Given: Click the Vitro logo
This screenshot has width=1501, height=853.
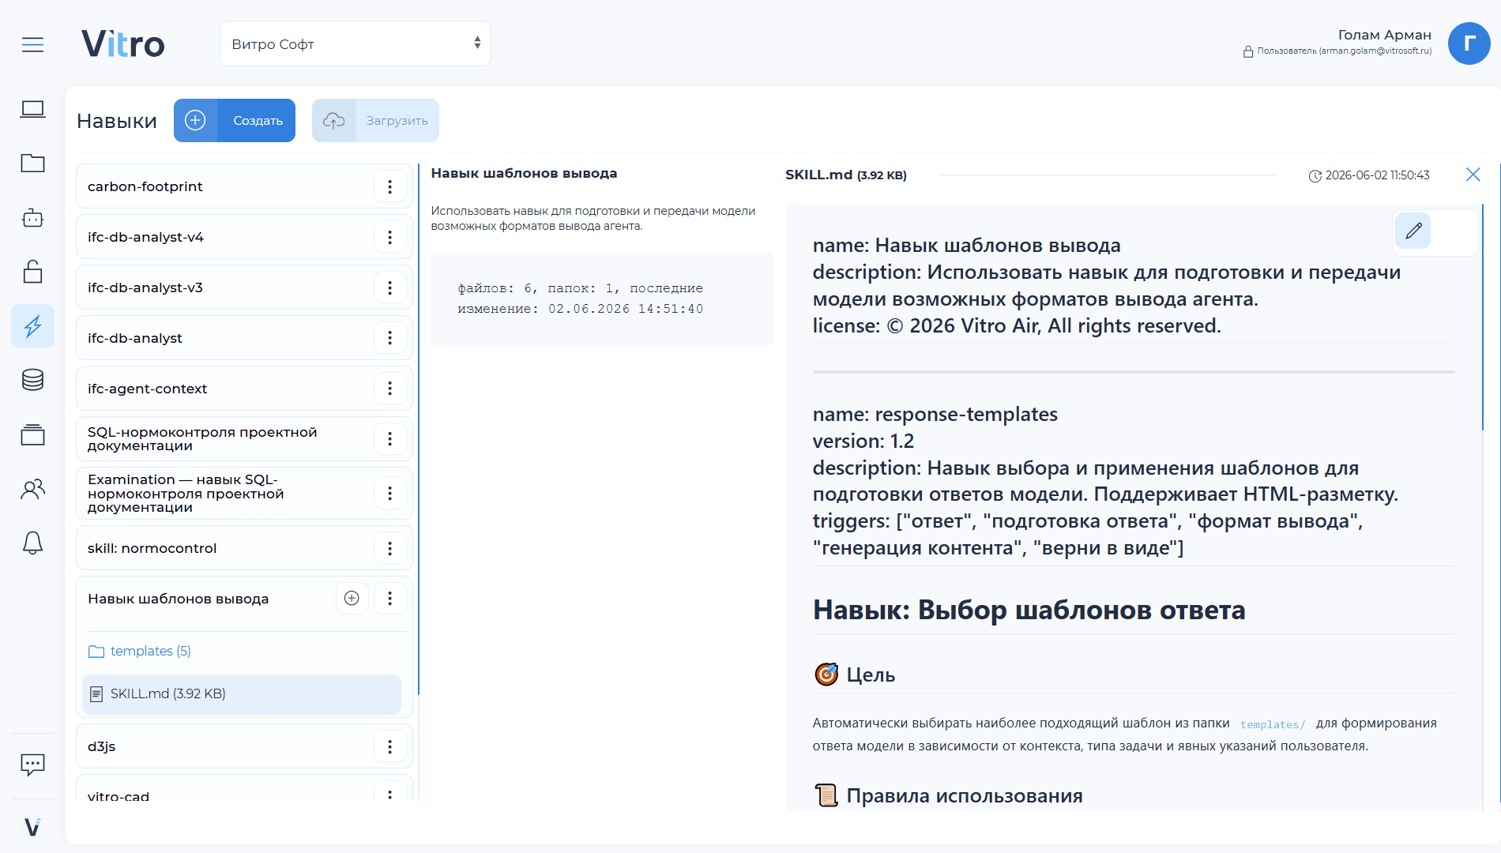Looking at the screenshot, I should coord(123,44).
